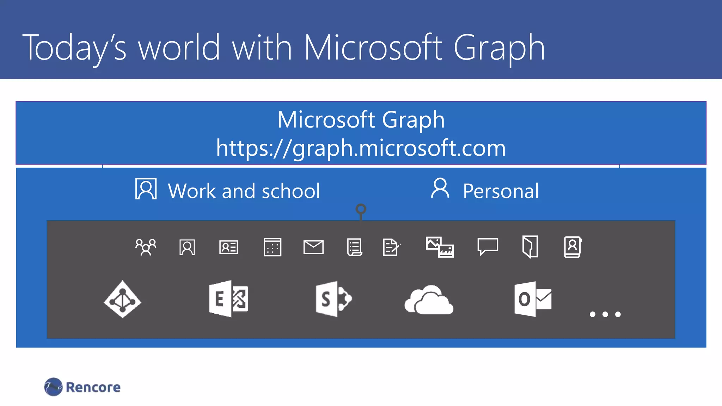Click the three dots more-services ellipsis
The image size is (722, 406).
point(605,314)
